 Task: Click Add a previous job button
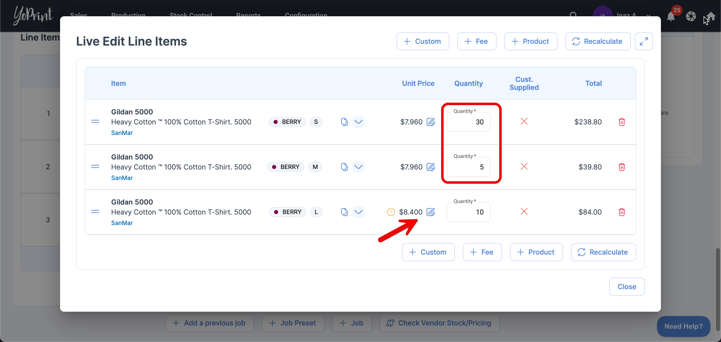point(209,323)
